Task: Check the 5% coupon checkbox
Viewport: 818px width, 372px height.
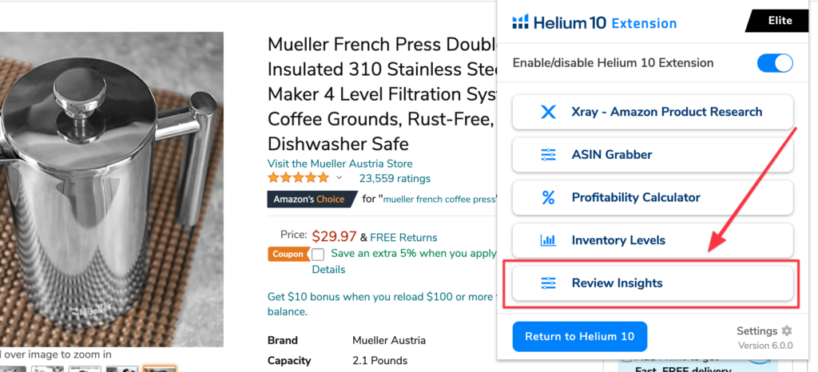Action: tap(318, 255)
